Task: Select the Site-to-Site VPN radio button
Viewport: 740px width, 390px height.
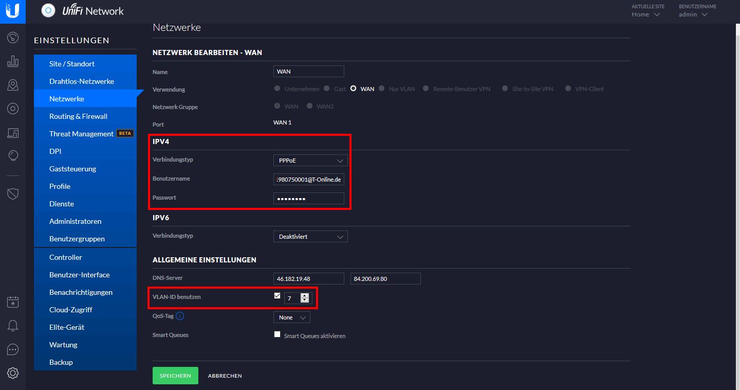Action: pyautogui.click(x=505, y=88)
